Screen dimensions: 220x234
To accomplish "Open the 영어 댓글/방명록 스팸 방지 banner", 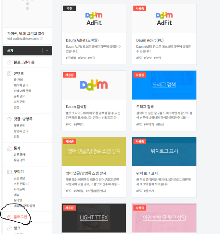I will pyautogui.click(x=94, y=151).
